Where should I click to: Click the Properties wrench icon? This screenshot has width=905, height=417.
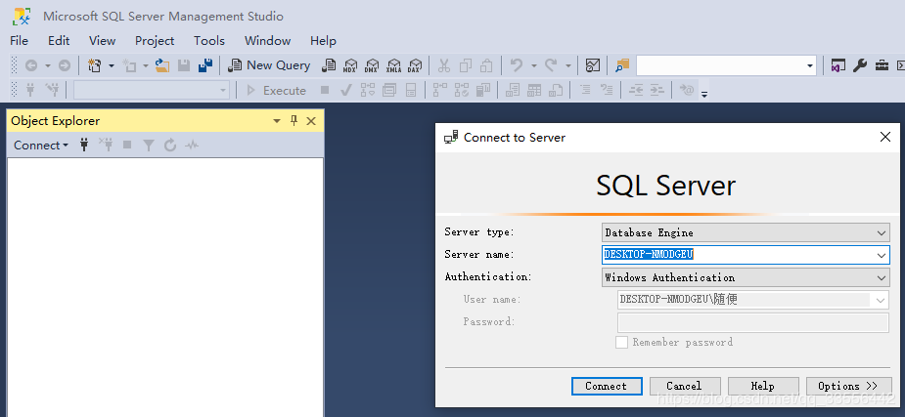click(860, 65)
